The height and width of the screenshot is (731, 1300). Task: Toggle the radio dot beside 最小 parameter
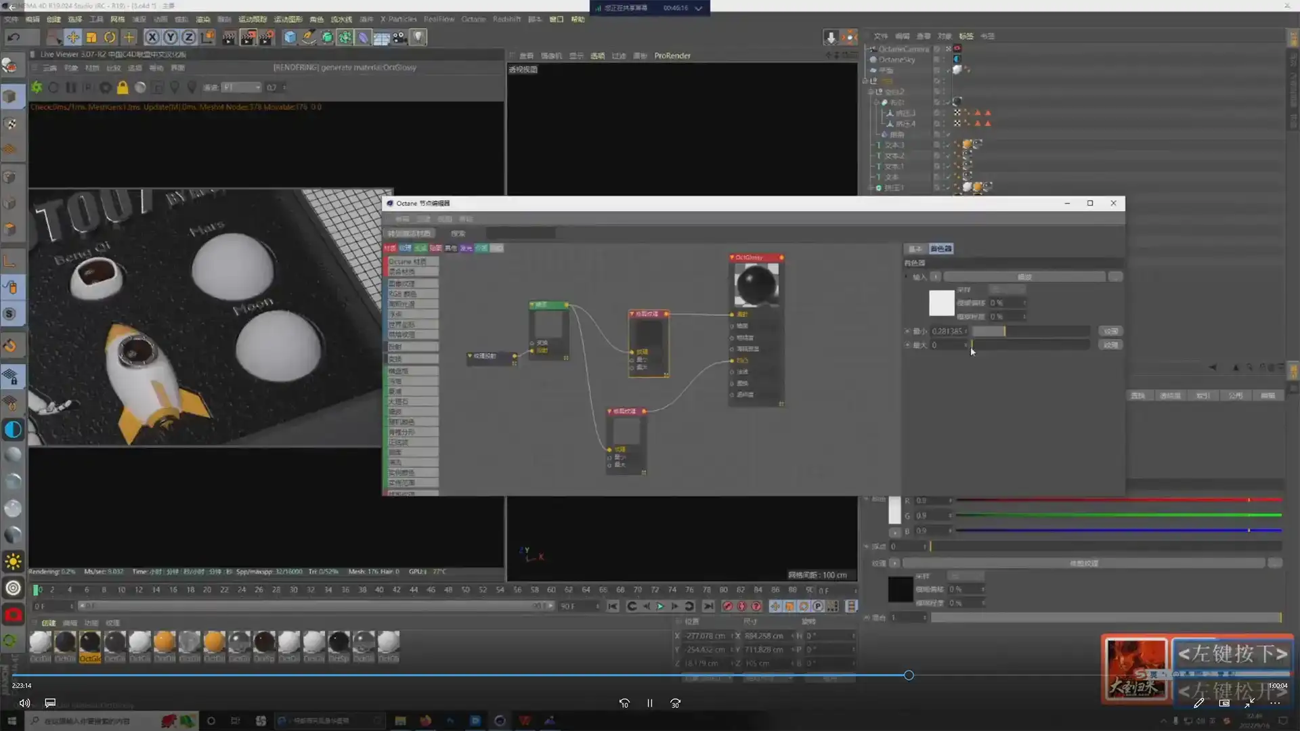(907, 331)
